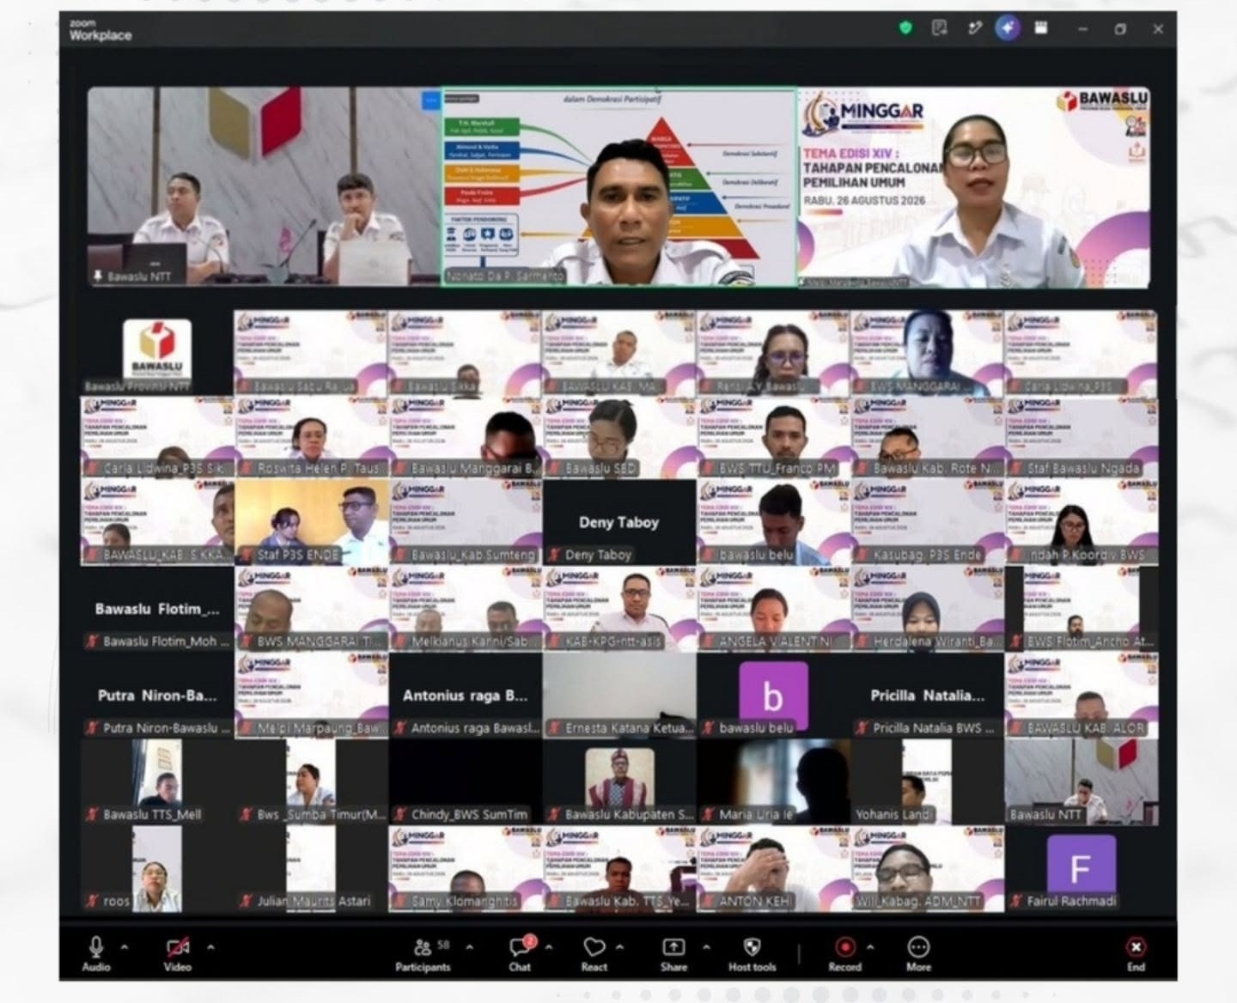The width and height of the screenshot is (1237, 1003).
Task: Click the "Bawaslu Flotim_Moh" name label
Action: [x=160, y=641]
